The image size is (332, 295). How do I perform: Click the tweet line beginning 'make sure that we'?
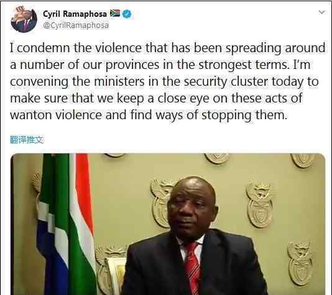coord(156,98)
